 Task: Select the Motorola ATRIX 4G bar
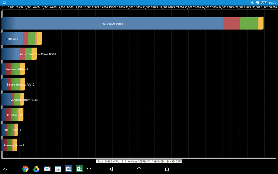13,69
